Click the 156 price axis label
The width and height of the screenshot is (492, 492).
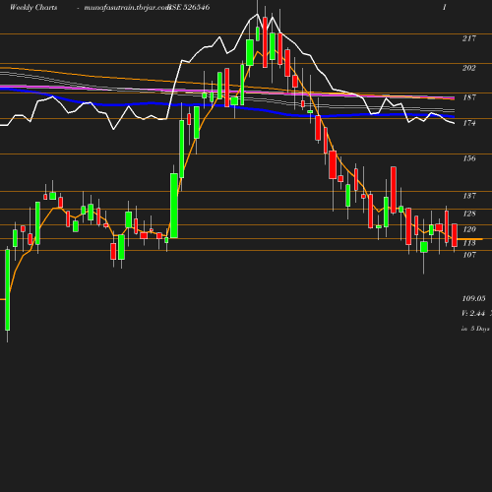(x=469, y=158)
